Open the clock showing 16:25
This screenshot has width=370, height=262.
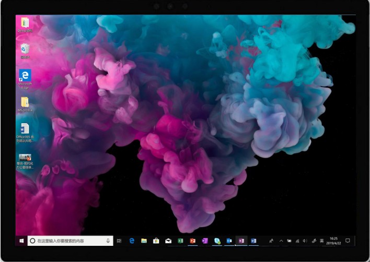pyautogui.click(x=333, y=241)
